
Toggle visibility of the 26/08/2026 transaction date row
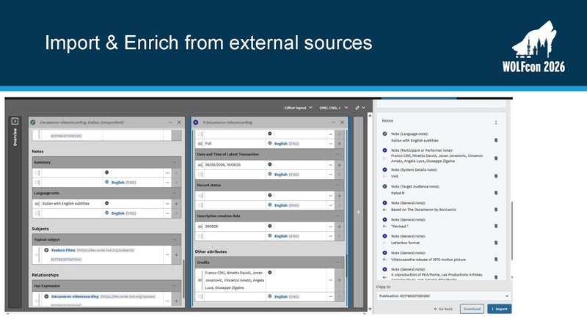pyautogui.click(x=200, y=165)
